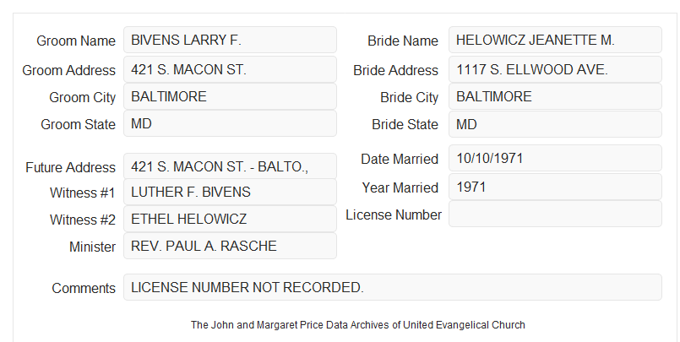The height and width of the screenshot is (342, 680).
Task: Focus the Comments text box
Action: click(393, 287)
